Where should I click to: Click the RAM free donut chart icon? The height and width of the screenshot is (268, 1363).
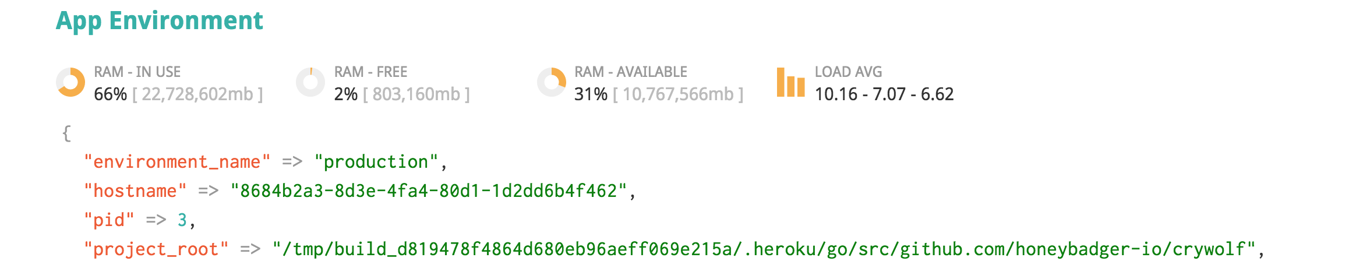tap(310, 82)
